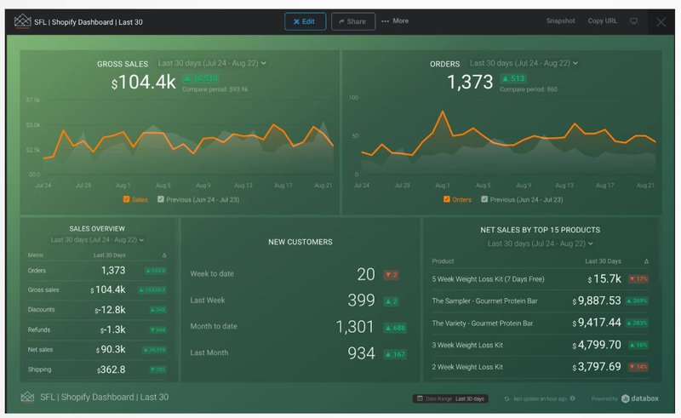This screenshot has width=681, height=418.
Task: Click the change badge in the Shipping row
Action: coord(157,369)
